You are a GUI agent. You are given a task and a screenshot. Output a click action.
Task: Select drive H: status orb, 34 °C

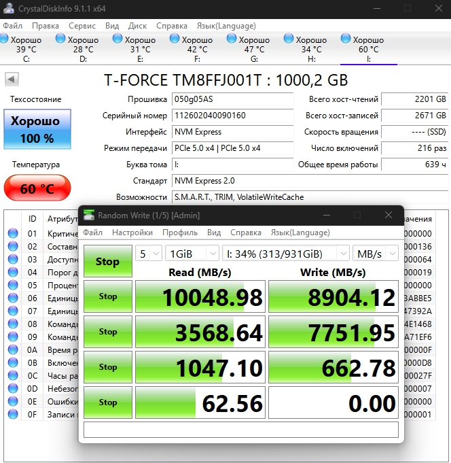pos(289,38)
